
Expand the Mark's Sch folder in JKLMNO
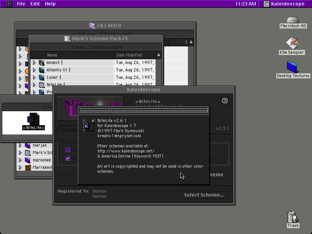click(x=20, y=153)
